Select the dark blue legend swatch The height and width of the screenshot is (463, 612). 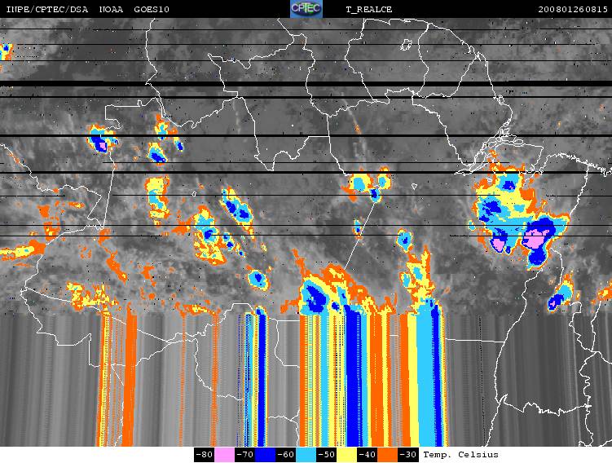point(266,455)
